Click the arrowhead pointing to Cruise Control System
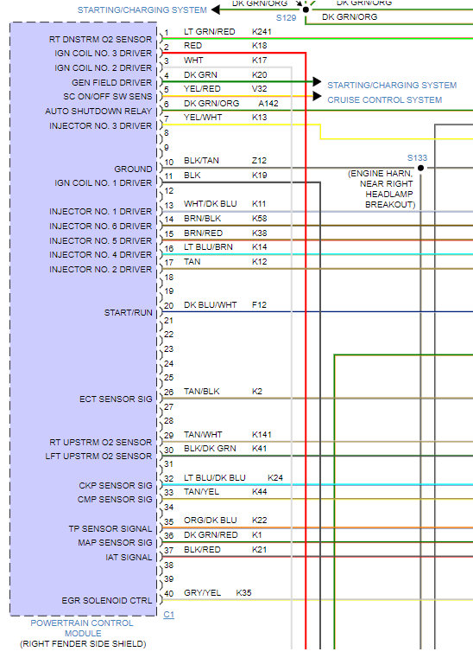 pyautogui.click(x=317, y=96)
